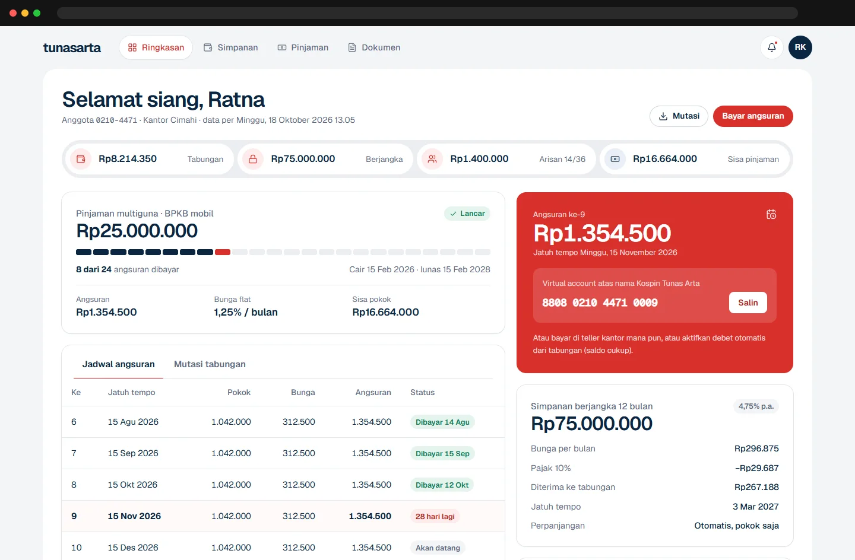Click the 3 Mar 2027 maturity date
Image resolution: width=855 pixels, height=560 pixels.
pyautogui.click(x=755, y=507)
